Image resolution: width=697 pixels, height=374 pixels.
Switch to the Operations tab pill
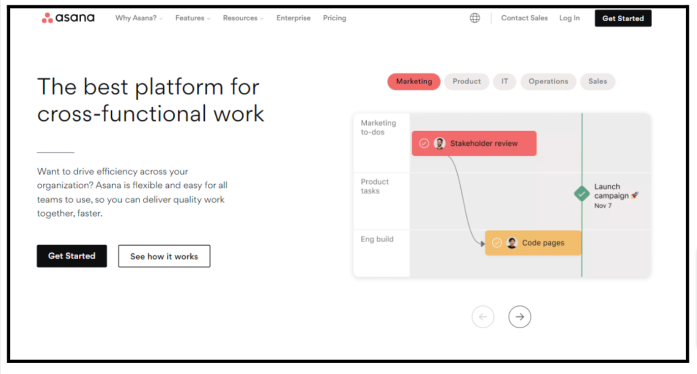coord(548,82)
